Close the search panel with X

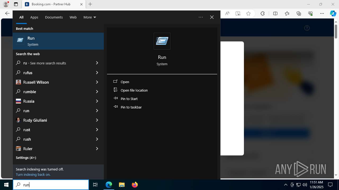point(212,17)
